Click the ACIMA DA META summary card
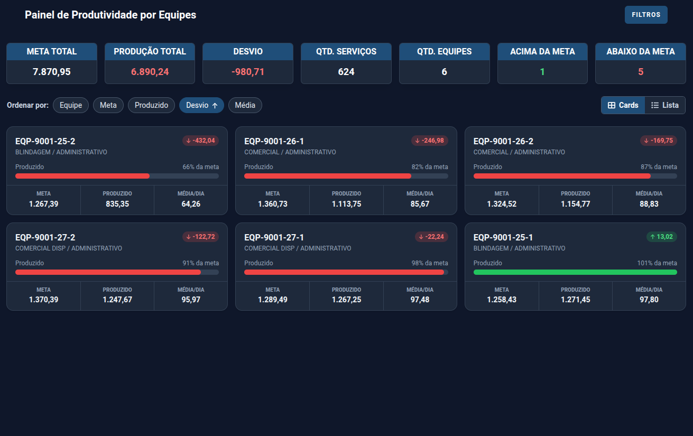The width and height of the screenshot is (693, 436). pyautogui.click(x=542, y=63)
